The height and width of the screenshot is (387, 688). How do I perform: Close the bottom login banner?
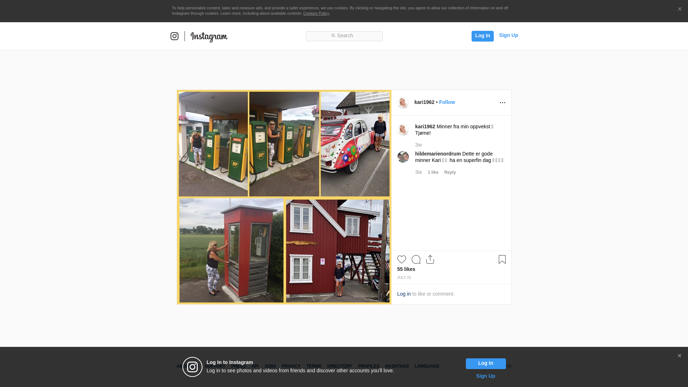click(x=679, y=356)
